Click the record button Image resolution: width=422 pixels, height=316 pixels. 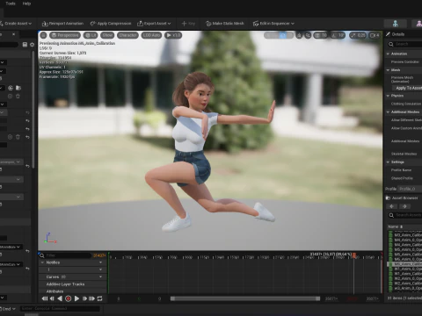[69, 298]
